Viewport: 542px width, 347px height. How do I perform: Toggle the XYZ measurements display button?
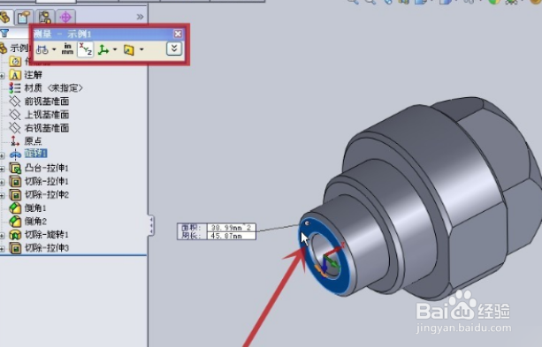(x=86, y=49)
